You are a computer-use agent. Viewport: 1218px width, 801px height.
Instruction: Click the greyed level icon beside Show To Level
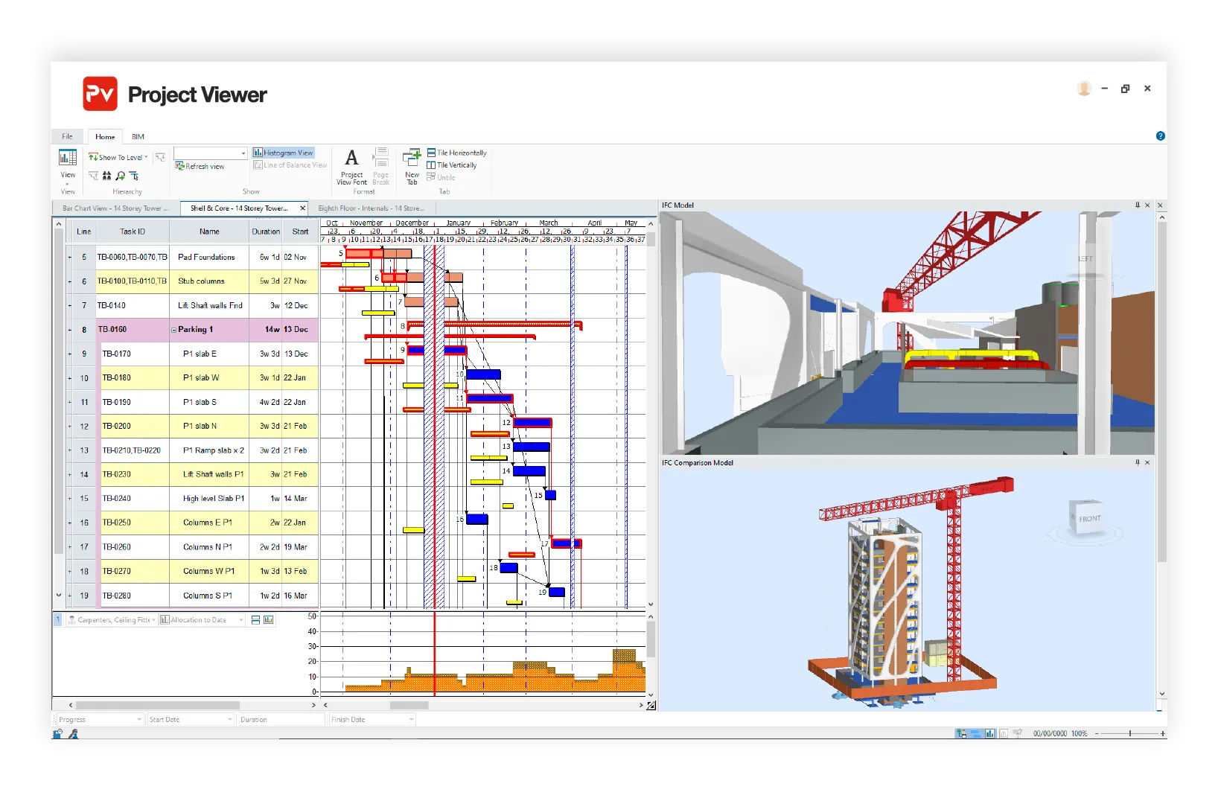(160, 157)
